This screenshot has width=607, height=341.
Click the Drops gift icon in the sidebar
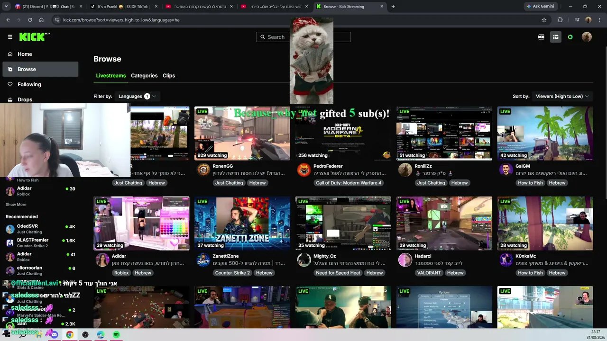[x=10, y=99]
